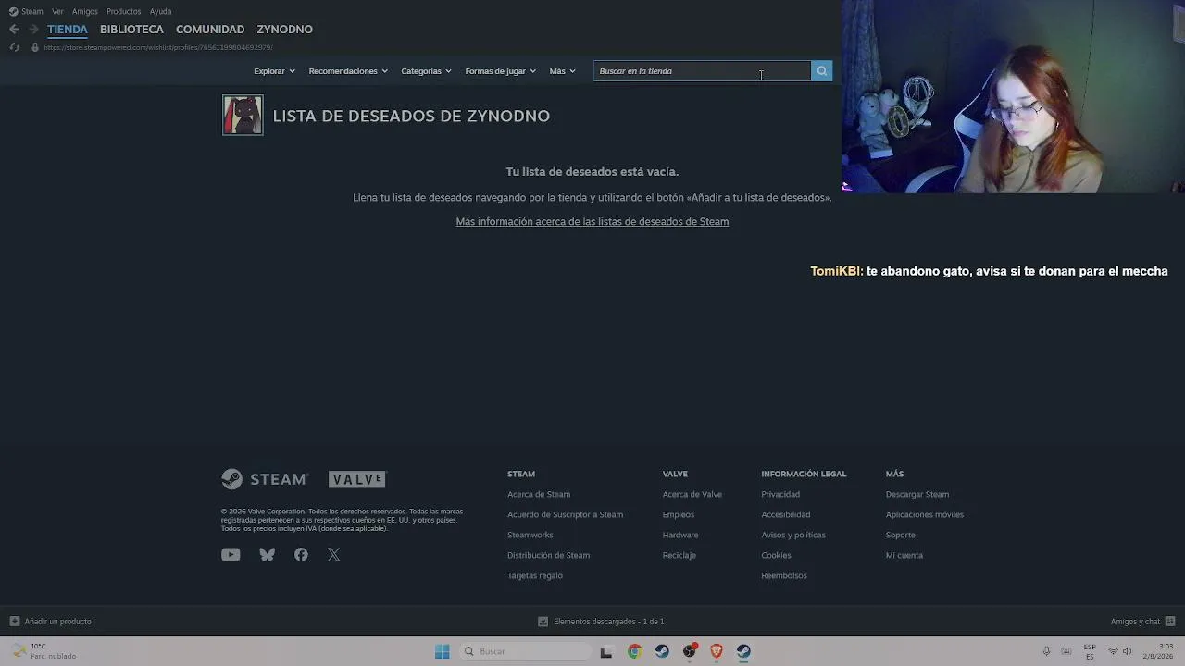Open the Bluesky butterfly icon in footer
Screen dimensions: 1185x666
click(268, 555)
